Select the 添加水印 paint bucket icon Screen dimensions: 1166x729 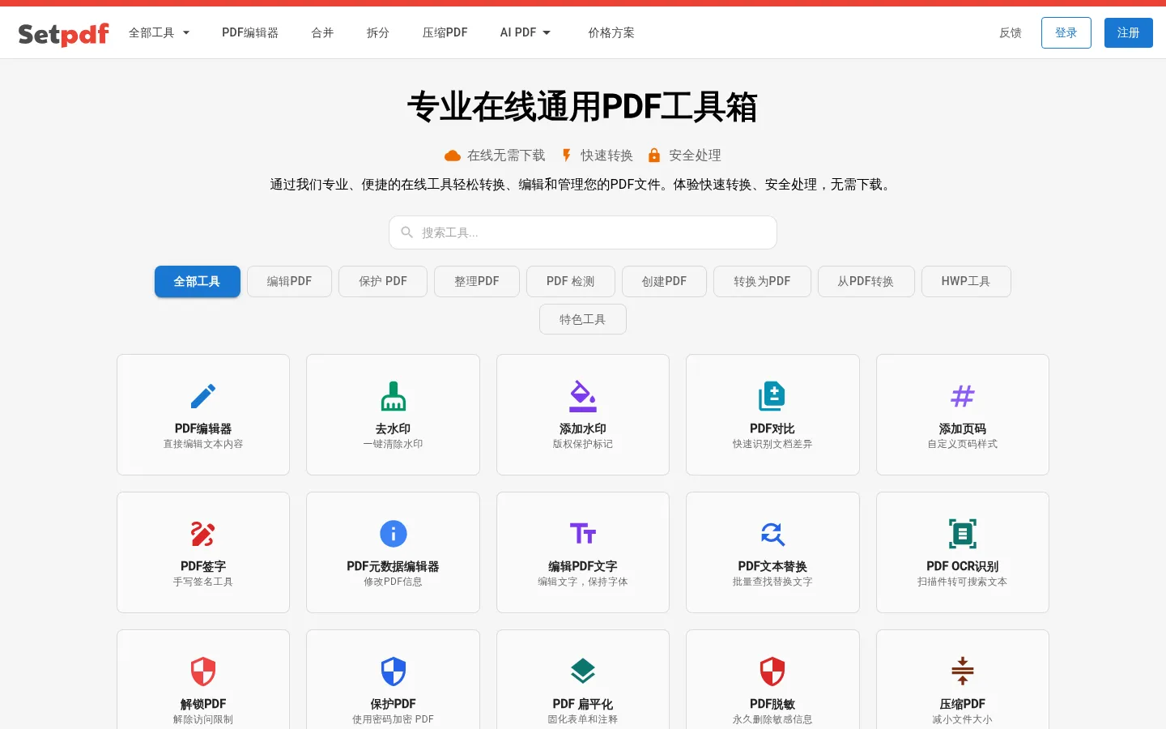(583, 396)
